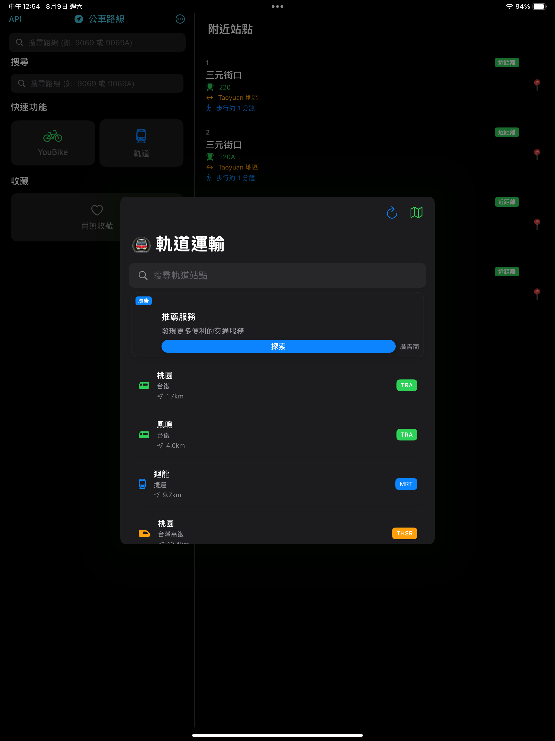Screen dimensions: 555x741
Task: Tap the 廣告 ad label
Action: coord(144,301)
